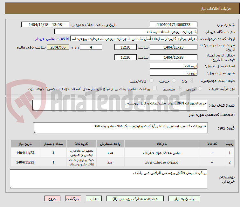Click the public announcement date field 1404/11/18

click(45, 25)
